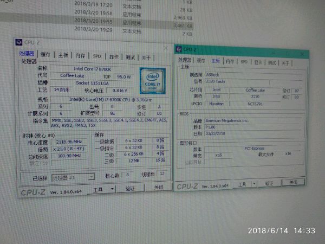
Task: Open the 主板 tab in left CPU-Z window
Action: [63, 55]
